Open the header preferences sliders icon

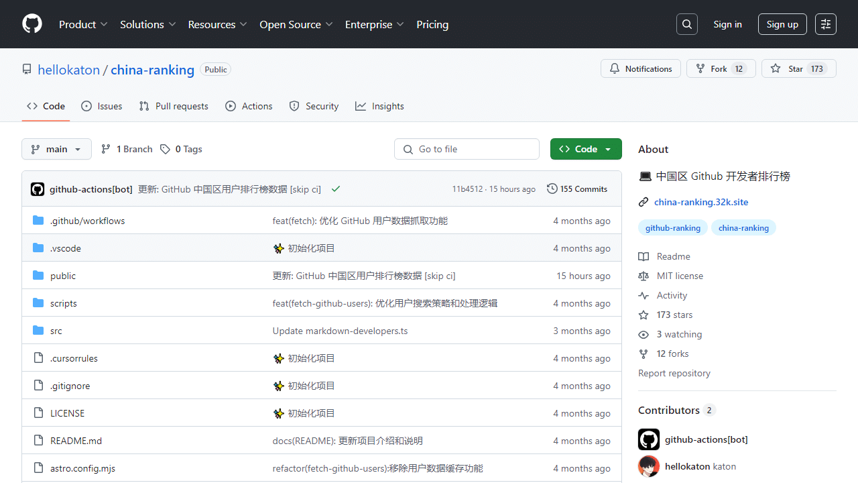pyautogui.click(x=826, y=24)
